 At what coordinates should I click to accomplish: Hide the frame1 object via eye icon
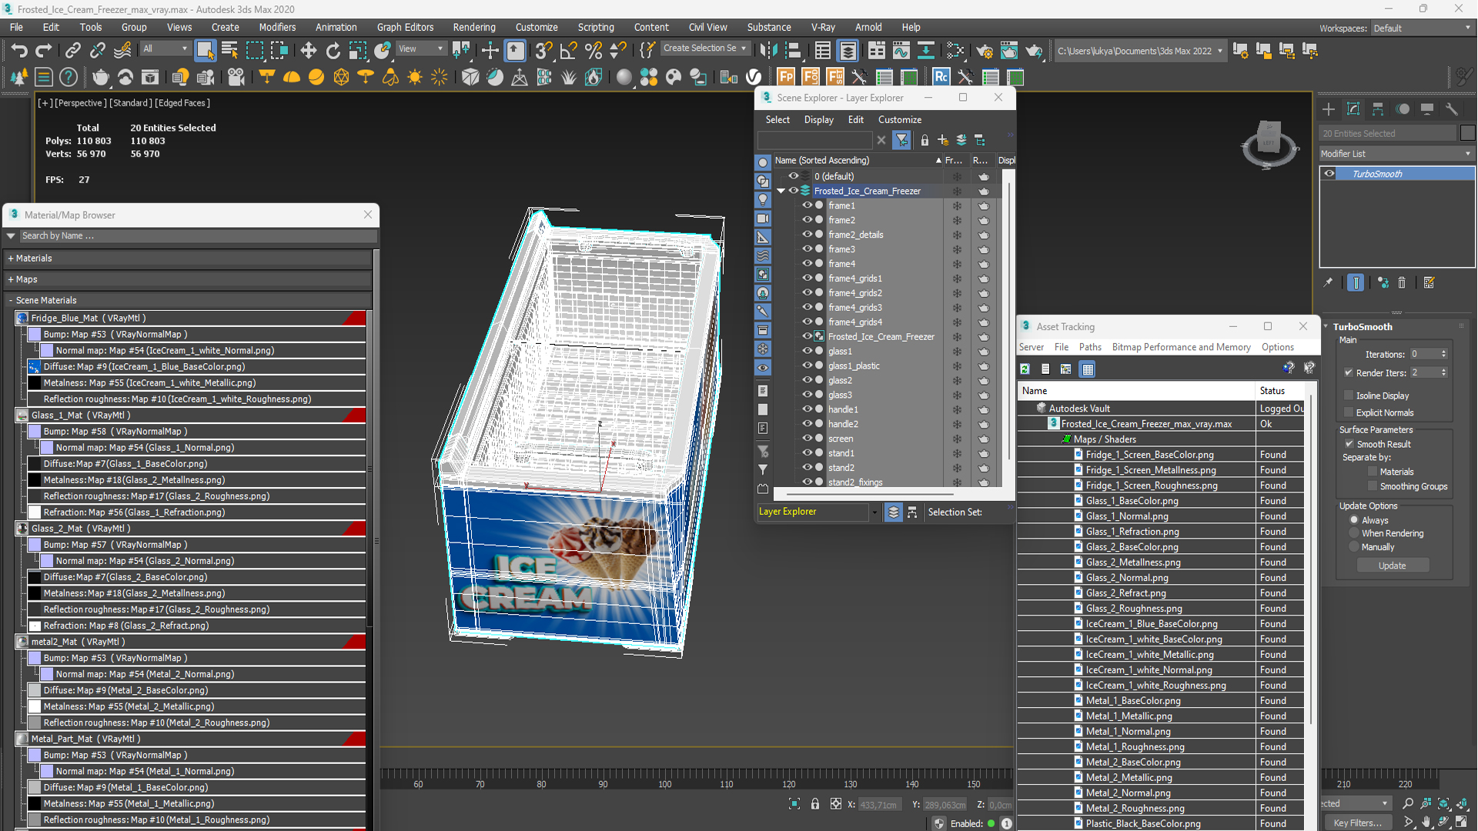807,205
